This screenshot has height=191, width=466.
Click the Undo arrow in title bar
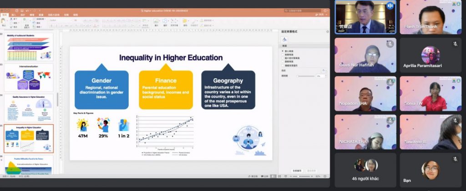click(26, 11)
